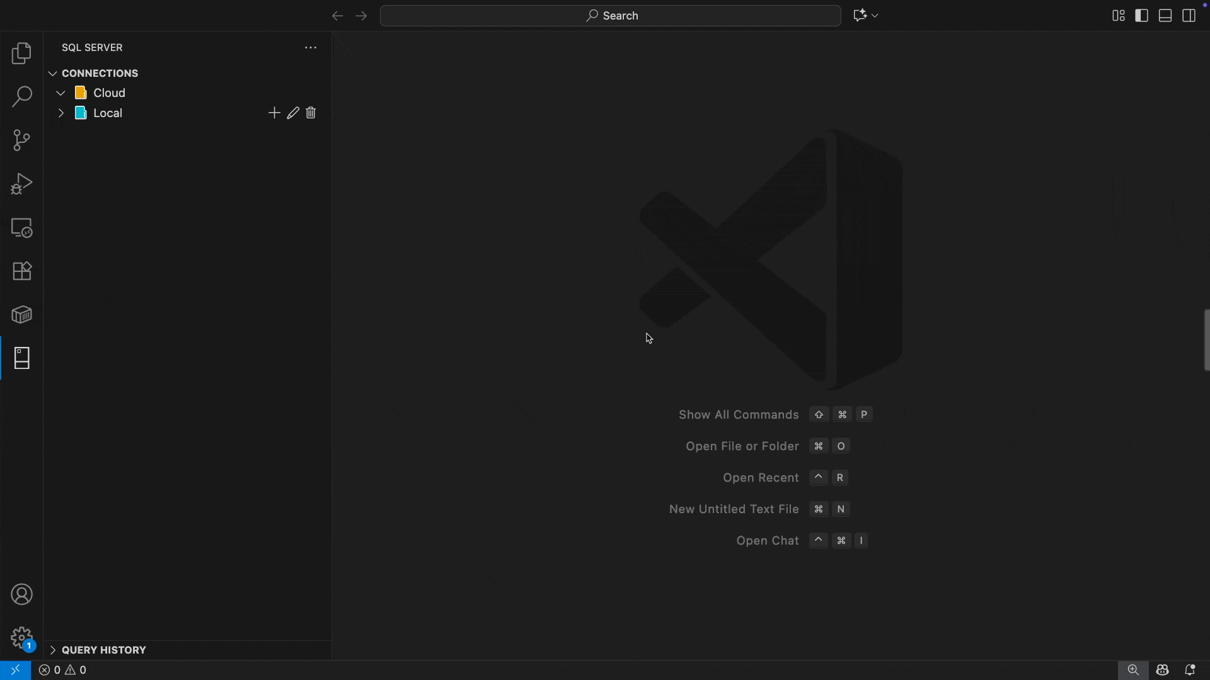The height and width of the screenshot is (680, 1210).
Task: Open the Search view
Action: coord(21,96)
